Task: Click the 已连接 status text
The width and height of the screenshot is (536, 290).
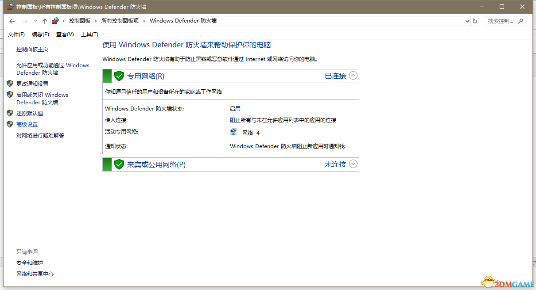Action: coord(335,76)
